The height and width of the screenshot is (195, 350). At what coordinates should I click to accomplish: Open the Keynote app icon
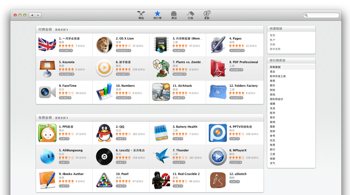47,68
